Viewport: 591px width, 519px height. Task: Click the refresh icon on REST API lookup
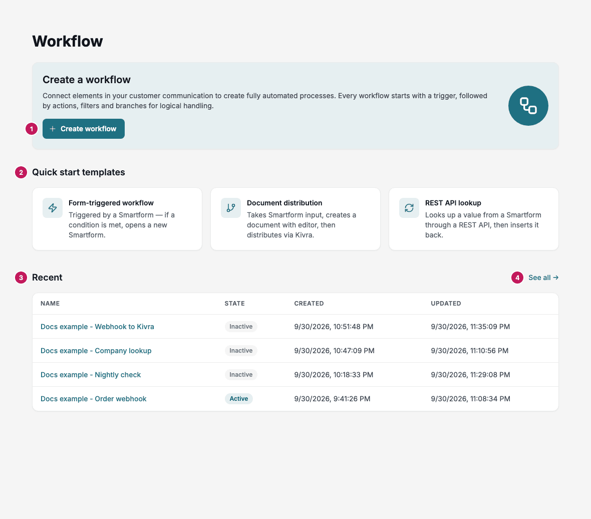(409, 208)
